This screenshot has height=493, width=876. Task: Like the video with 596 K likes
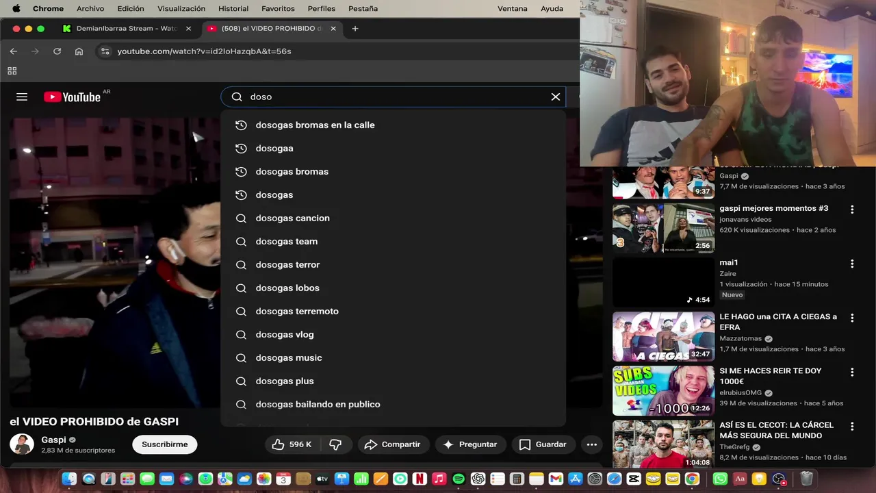(292, 444)
